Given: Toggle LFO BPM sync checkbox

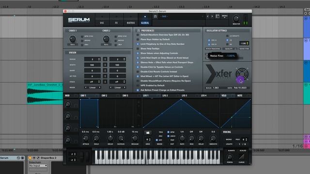Looking at the screenshot, I should tap(169, 132).
